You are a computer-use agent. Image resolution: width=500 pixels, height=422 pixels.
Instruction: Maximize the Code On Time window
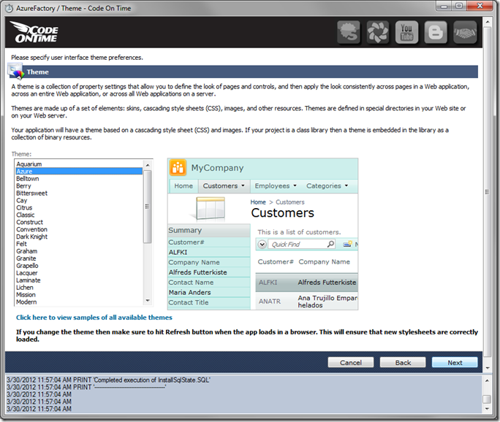coord(459,6)
